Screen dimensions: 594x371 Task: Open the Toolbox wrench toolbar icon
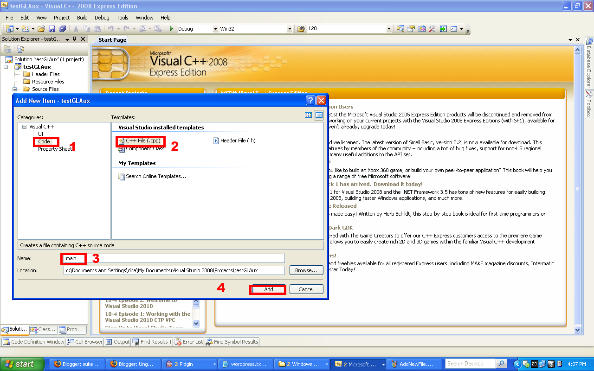pos(432,29)
